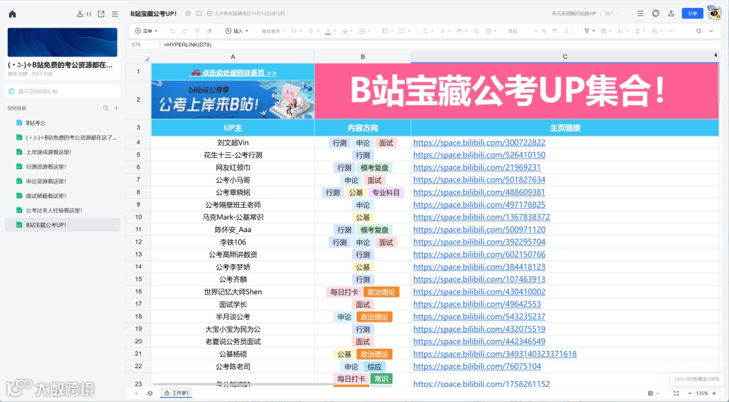Undo the last action
The image size is (729, 402).
tap(173, 31)
